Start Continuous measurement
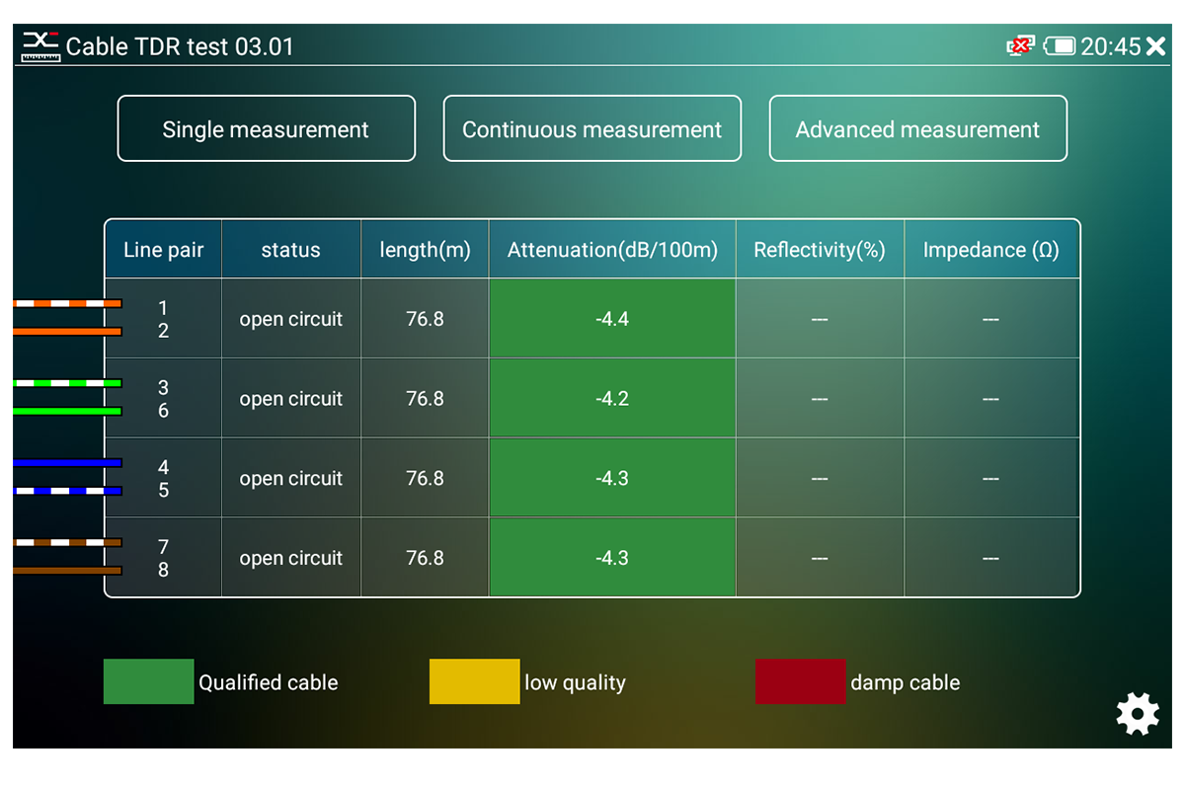 click(x=592, y=128)
